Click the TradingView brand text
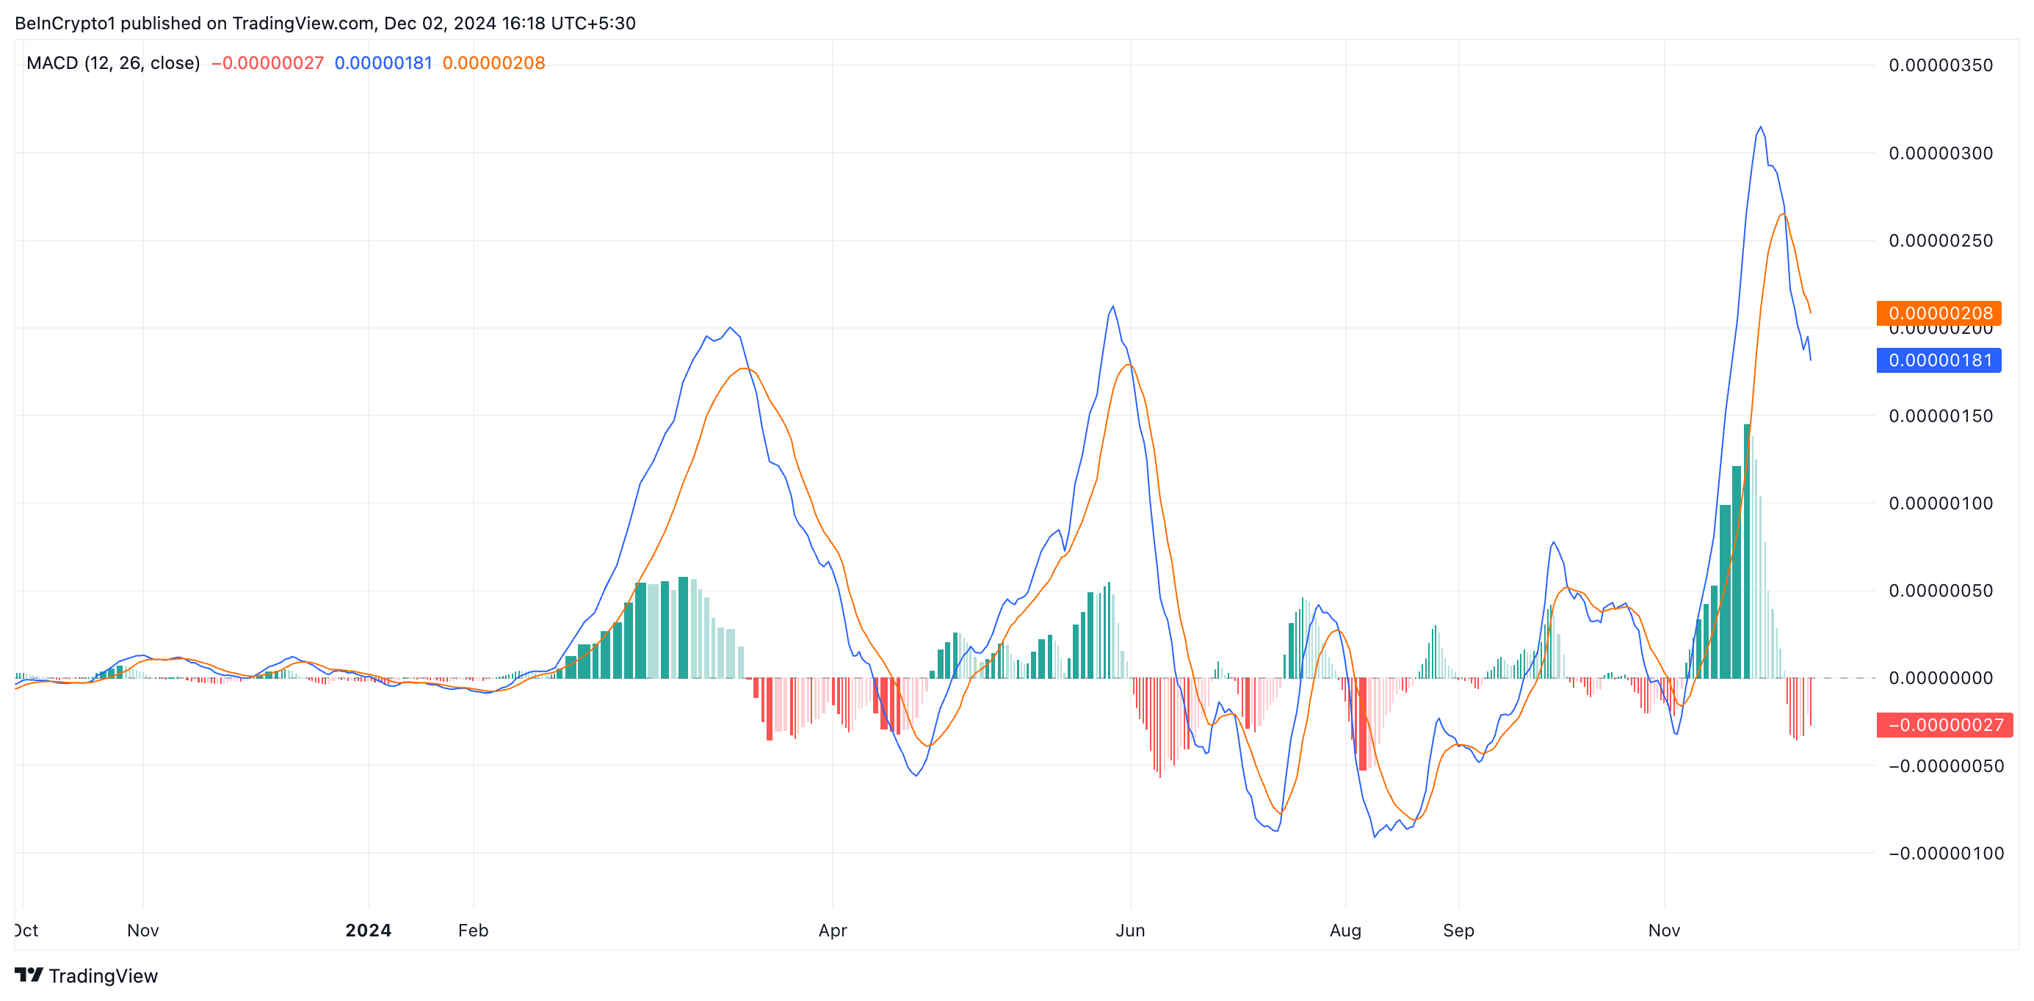 [x=103, y=976]
